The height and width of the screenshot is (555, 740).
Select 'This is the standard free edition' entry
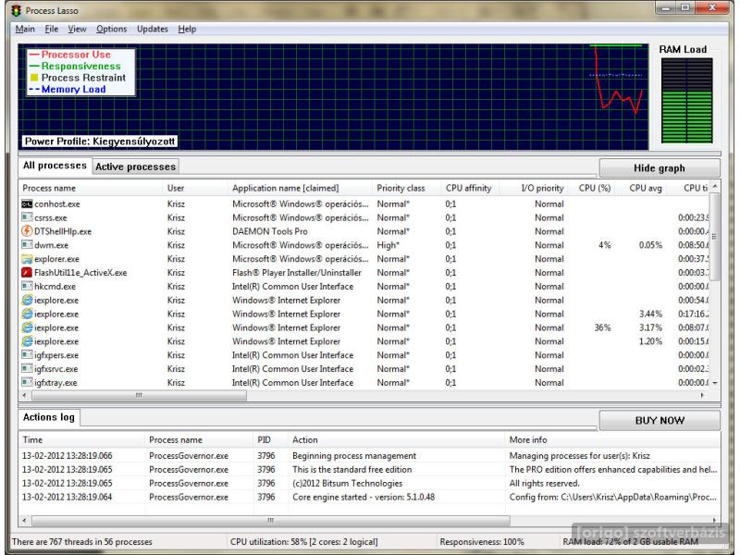369,470
